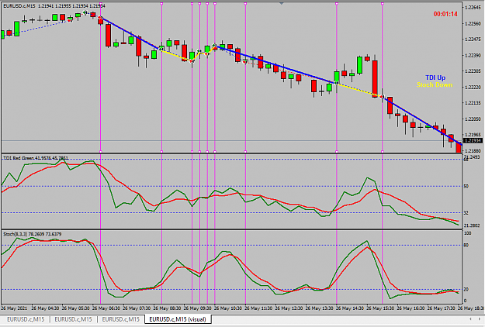Click the current price tag 1.21934
This screenshot has height=327, width=485.
pyautogui.click(x=473, y=140)
